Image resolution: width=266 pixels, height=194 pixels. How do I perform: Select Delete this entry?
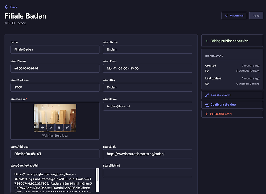click(232, 114)
